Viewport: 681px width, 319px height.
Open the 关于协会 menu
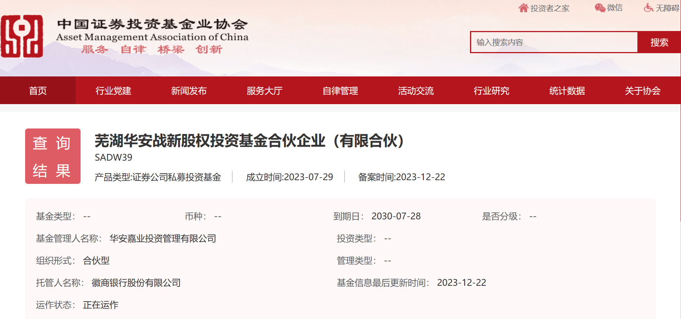[643, 90]
